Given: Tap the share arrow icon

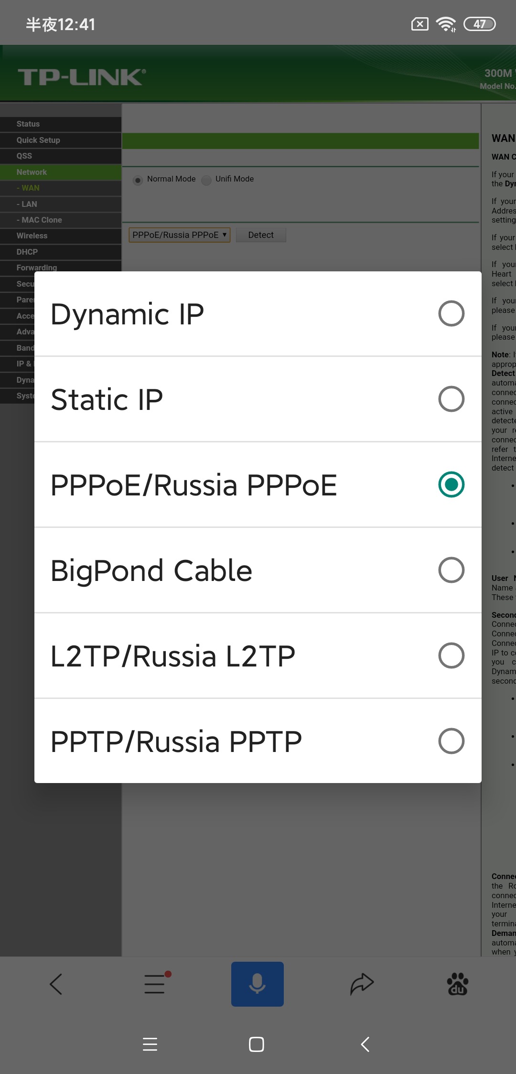Looking at the screenshot, I should click(x=362, y=984).
